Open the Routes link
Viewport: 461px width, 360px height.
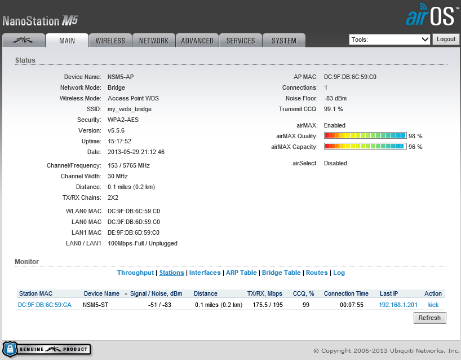(317, 273)
